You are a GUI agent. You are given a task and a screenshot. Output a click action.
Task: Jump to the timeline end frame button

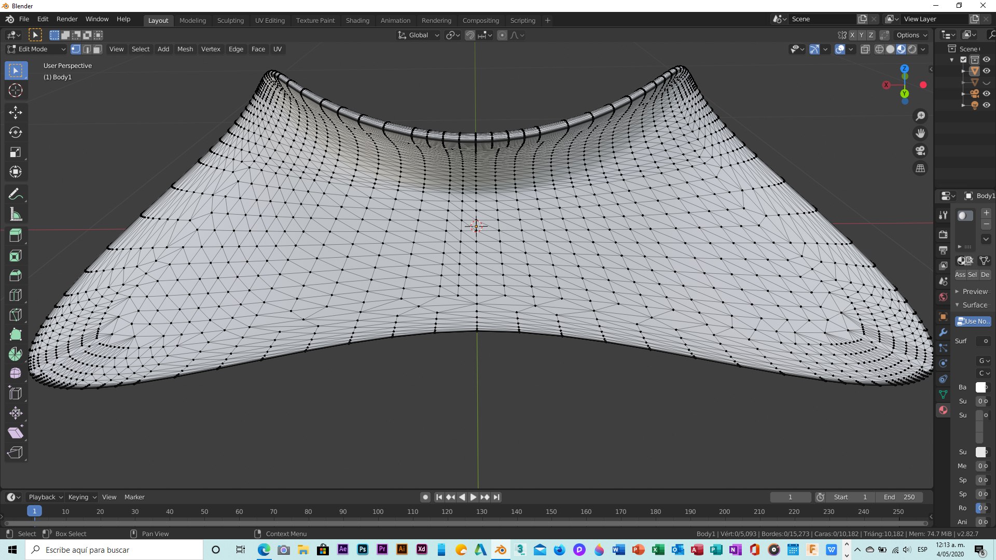pyautogui.click(x=496, y=497)
